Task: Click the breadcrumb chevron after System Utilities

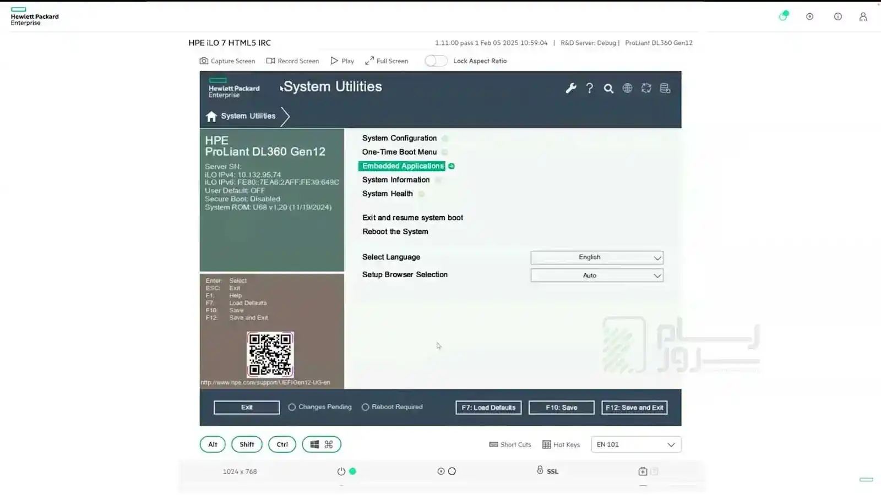Action: [x=285, y=117]
